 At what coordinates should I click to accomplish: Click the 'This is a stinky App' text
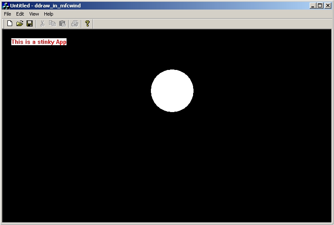click(x=39, y=42)
